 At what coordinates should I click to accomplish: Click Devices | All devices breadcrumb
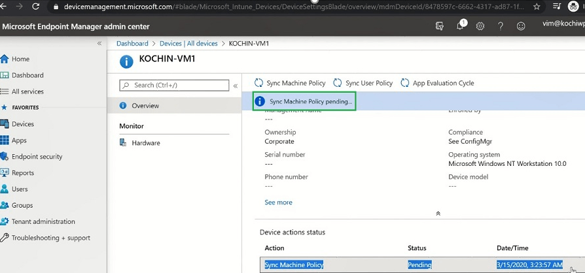188,43
